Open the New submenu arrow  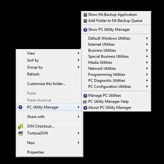[78, 142]
